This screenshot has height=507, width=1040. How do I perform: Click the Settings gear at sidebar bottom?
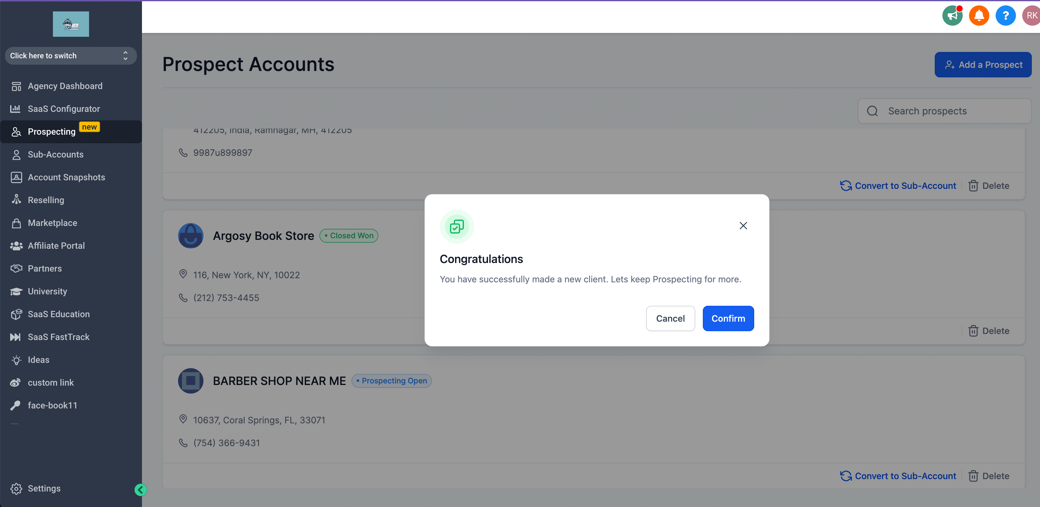pyautogui.click(x=16, y=488)
